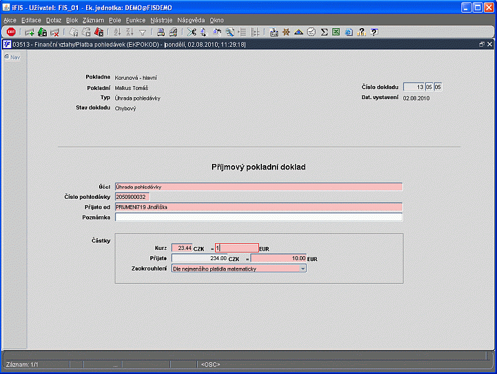Viewport: 497px width, 374px height.
Task: Click the filter funnel icon
Action: point(143,32)
